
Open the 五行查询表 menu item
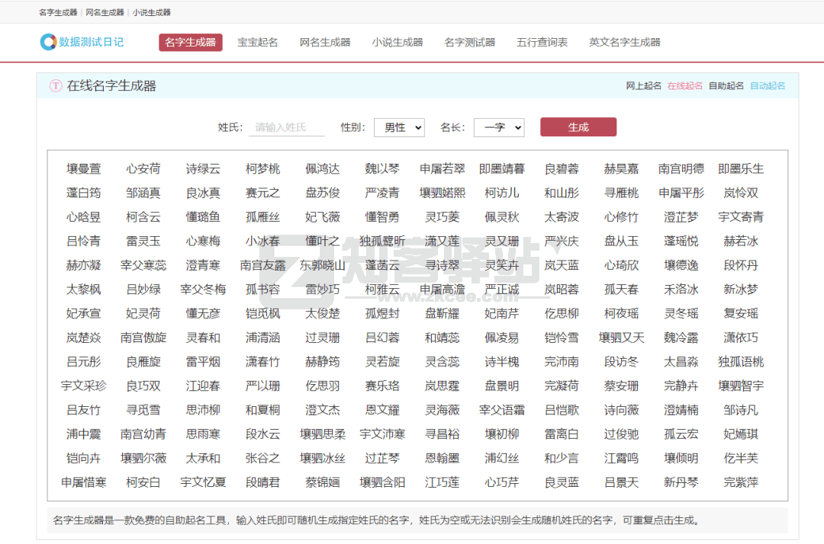pyautogui.click(x=542, y=43)
